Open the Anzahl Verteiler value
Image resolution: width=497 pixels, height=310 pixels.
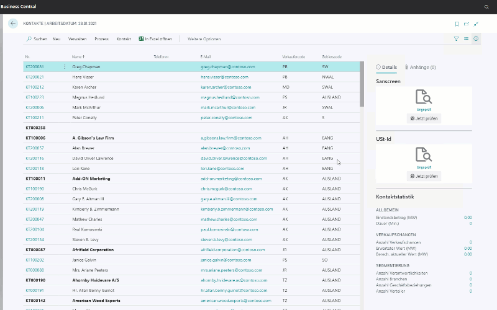point(471,291)
